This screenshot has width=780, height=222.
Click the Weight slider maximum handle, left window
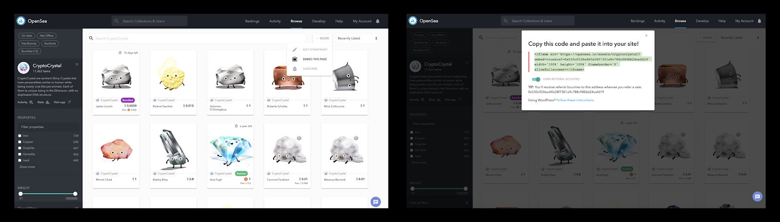(x=75, y=194)
